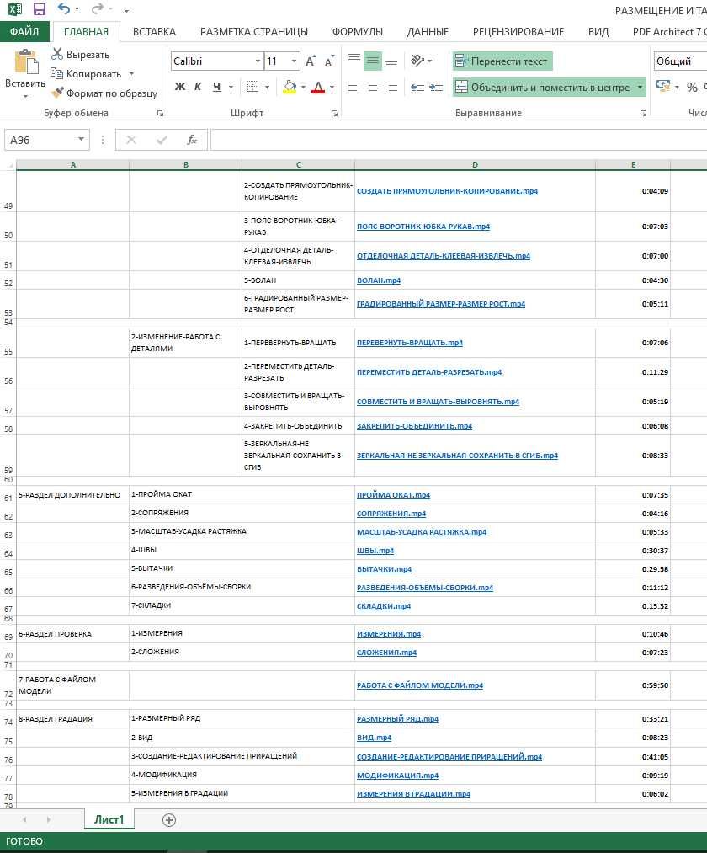Customize the quick access toolbar dropdown

(126, 10)
